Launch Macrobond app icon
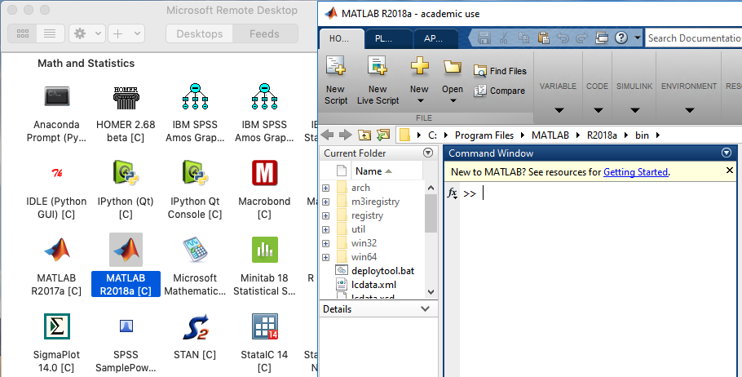Screen dimensions: 742x377 [x=264, y=173]
